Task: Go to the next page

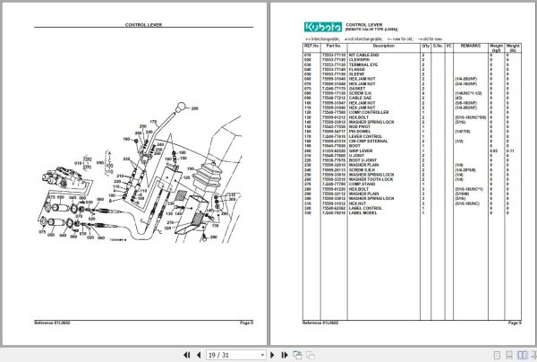Action: click(x=272, y=355)
